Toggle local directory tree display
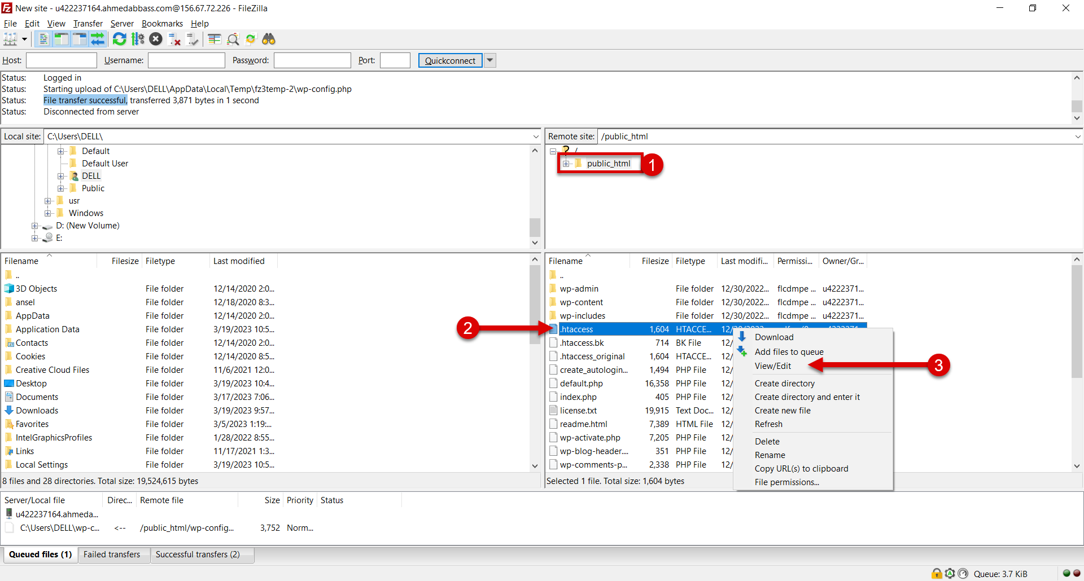This screenshot has height=581, width=1084. pos(61,39)
